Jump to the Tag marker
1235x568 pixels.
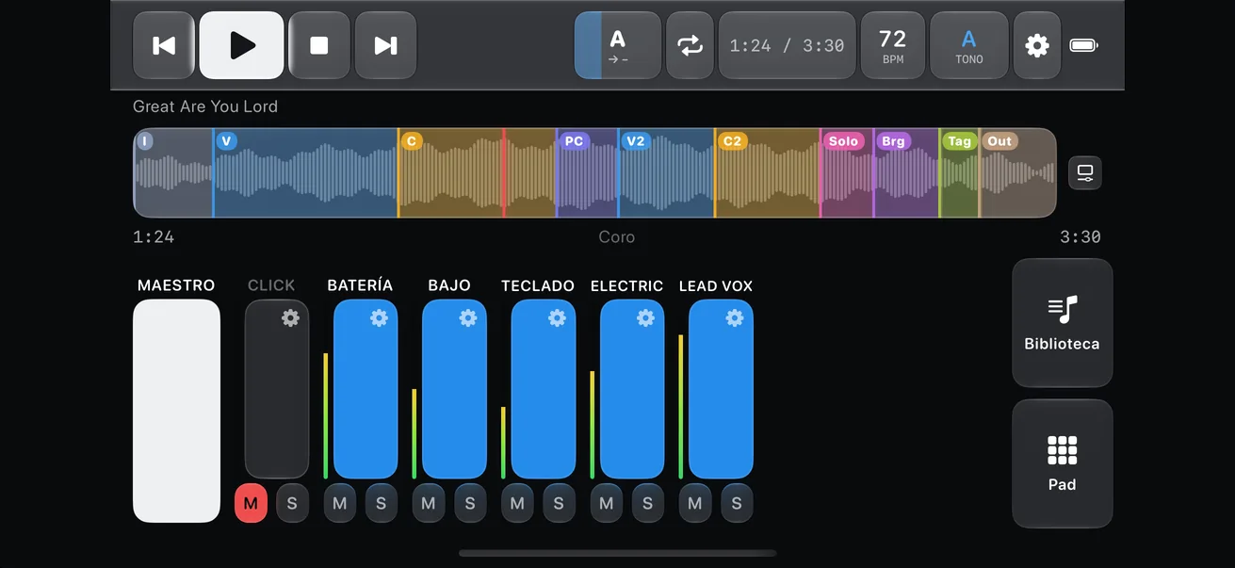pos(959,141)
